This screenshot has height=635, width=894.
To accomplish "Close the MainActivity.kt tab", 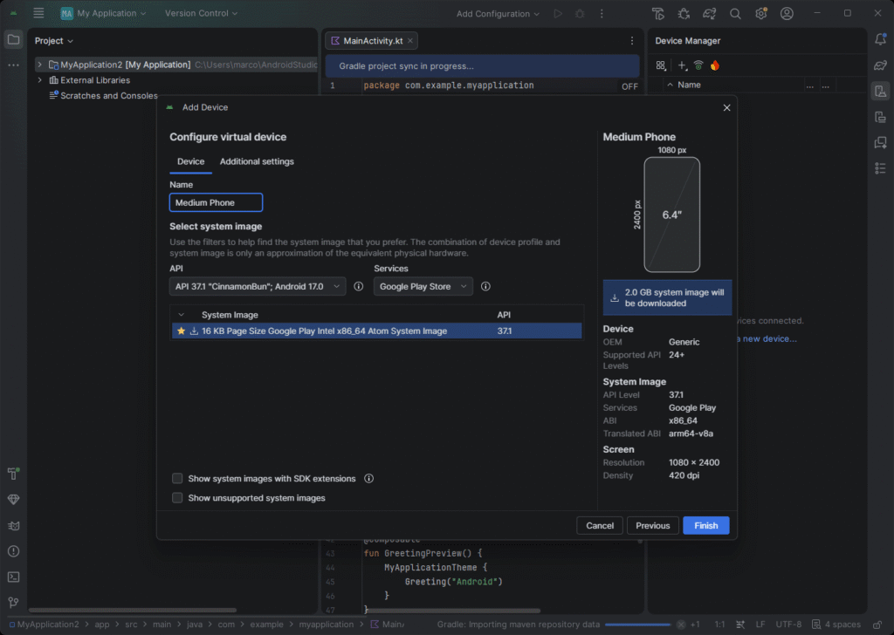I will point(410,41).
